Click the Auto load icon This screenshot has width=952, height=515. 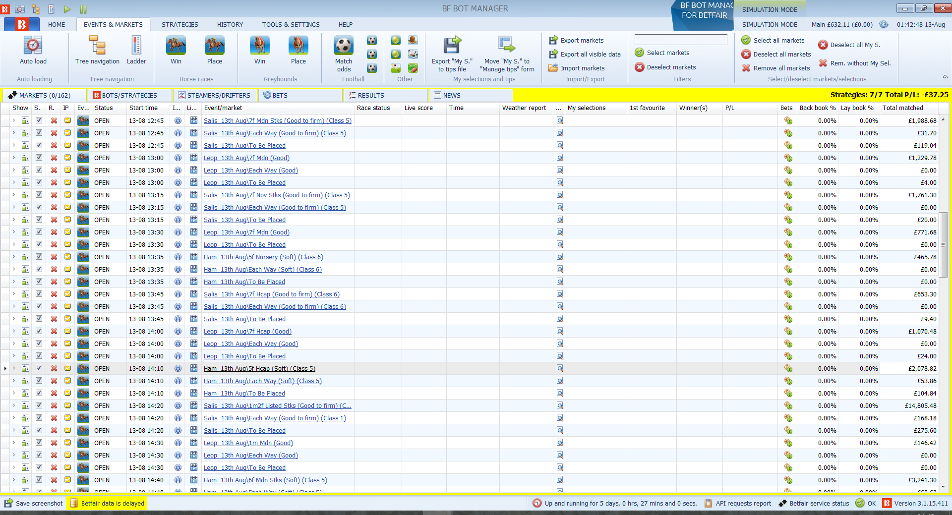[x=33, y=46]
